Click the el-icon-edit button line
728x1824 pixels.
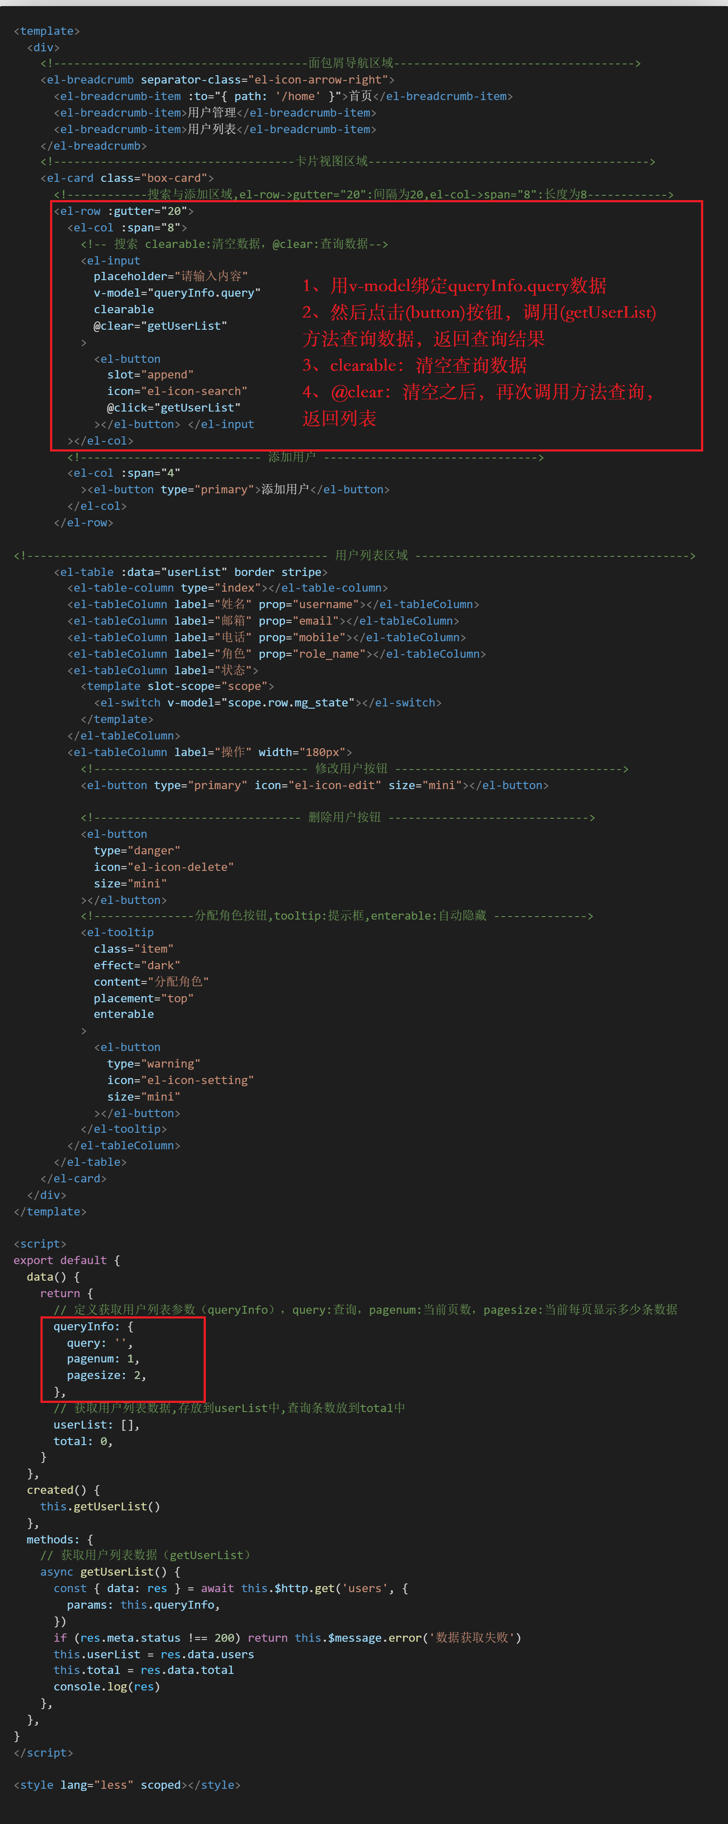[315, 785]
